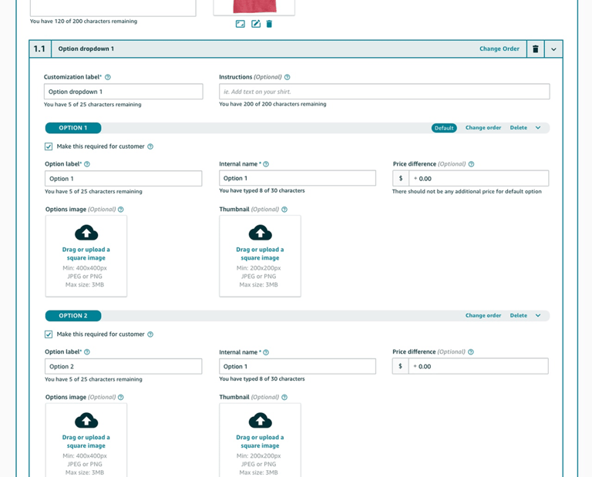Click Change Order in Option dropdown 1 header
Viewport: 592px width, 477px height.
coord(499,49)
